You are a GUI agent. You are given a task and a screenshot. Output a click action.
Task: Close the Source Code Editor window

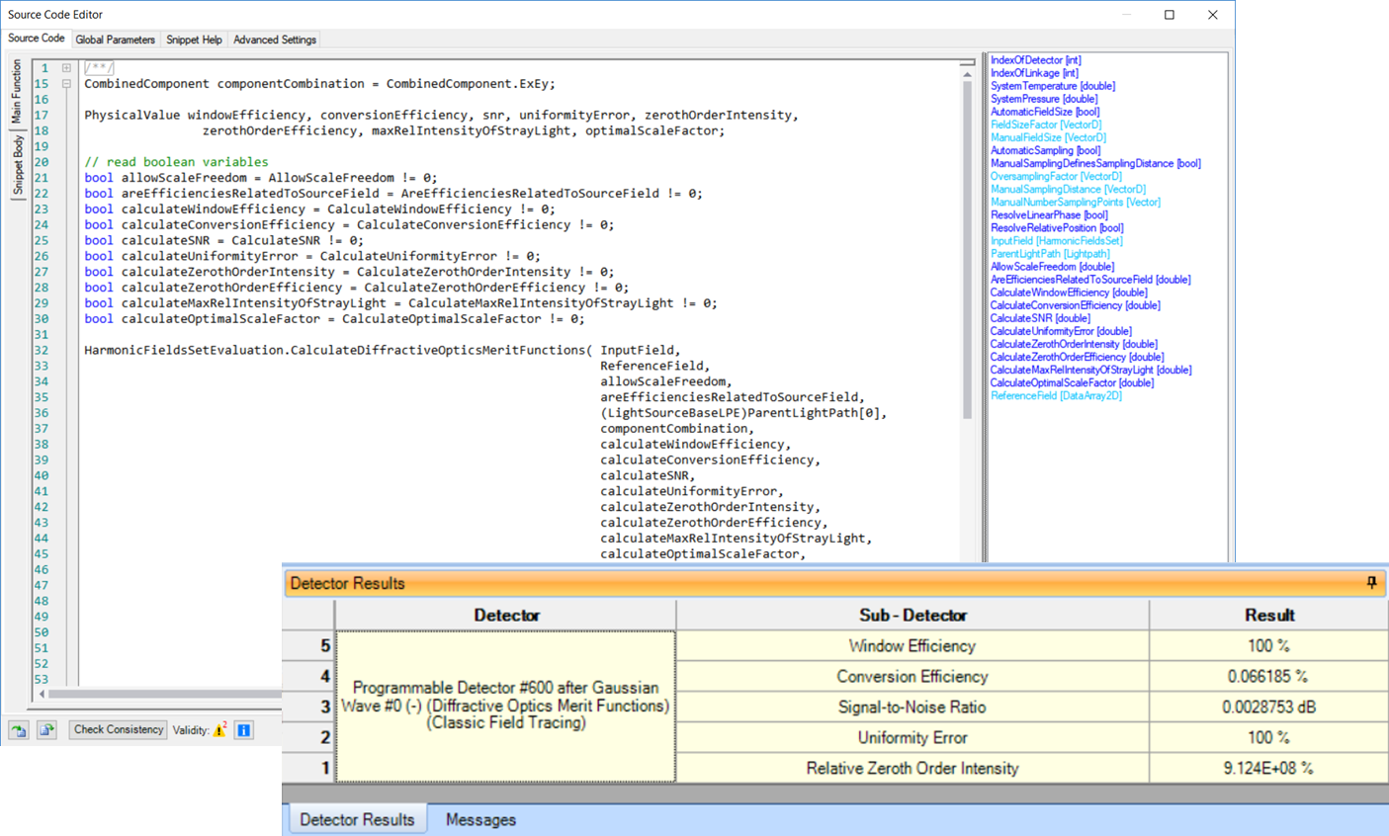pos(1213,15)
